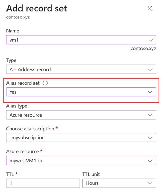Click the chevron in Alias record set dropdown
Viewport: 162px width, 194px height.
click(x=150, y=92)
